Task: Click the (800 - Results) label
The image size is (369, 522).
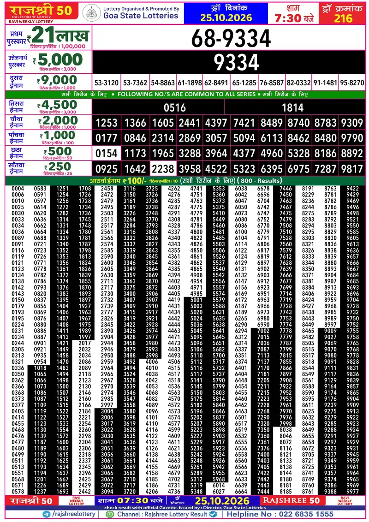Action: (259, 181)
